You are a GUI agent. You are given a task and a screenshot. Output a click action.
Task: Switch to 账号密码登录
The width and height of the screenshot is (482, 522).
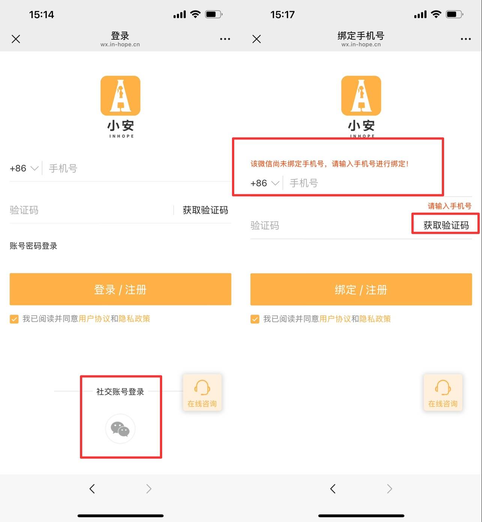33,246
